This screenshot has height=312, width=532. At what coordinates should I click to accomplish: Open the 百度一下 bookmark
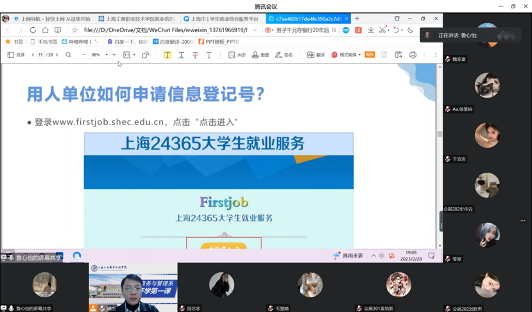click(128, 42)
